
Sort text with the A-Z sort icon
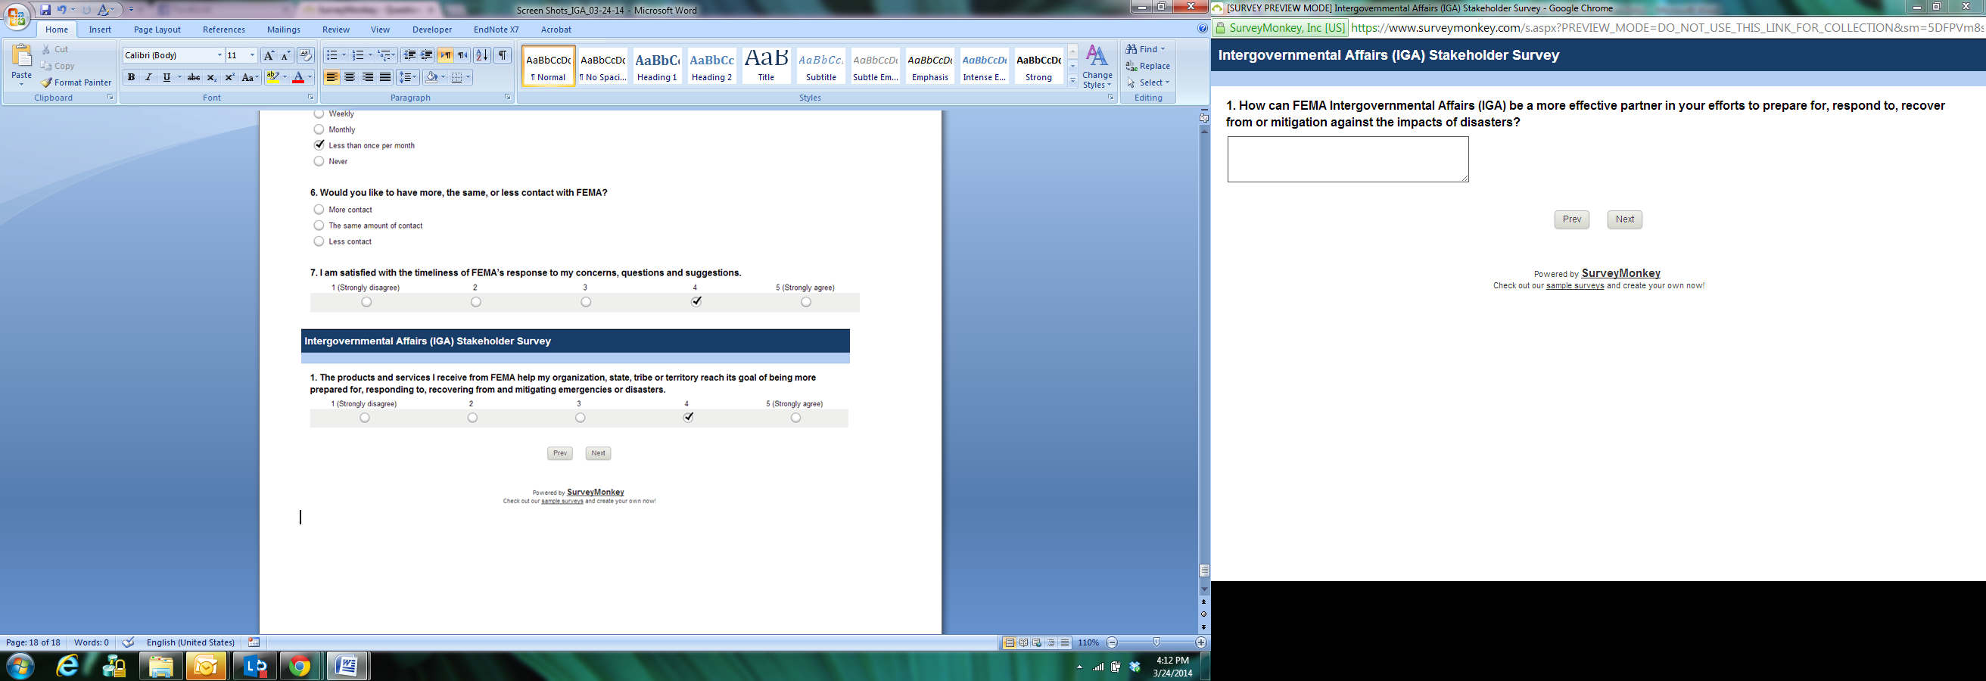(x=482, y=55)
